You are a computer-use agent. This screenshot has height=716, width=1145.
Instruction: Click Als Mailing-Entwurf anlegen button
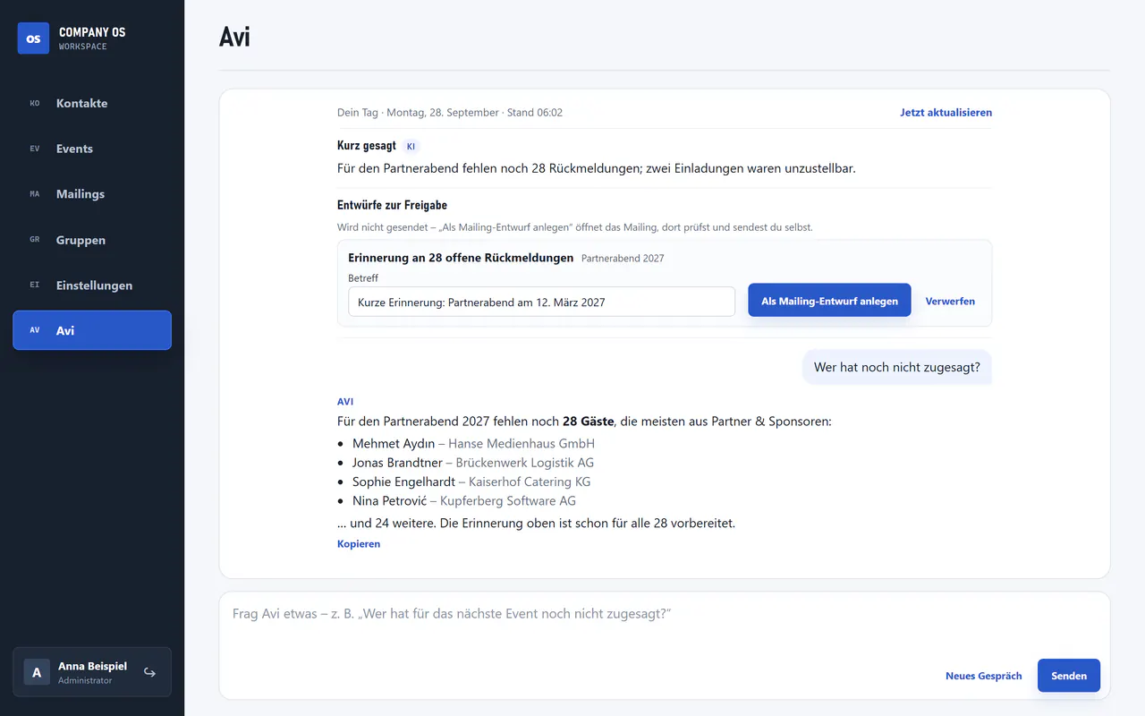(x=829, y=301)
